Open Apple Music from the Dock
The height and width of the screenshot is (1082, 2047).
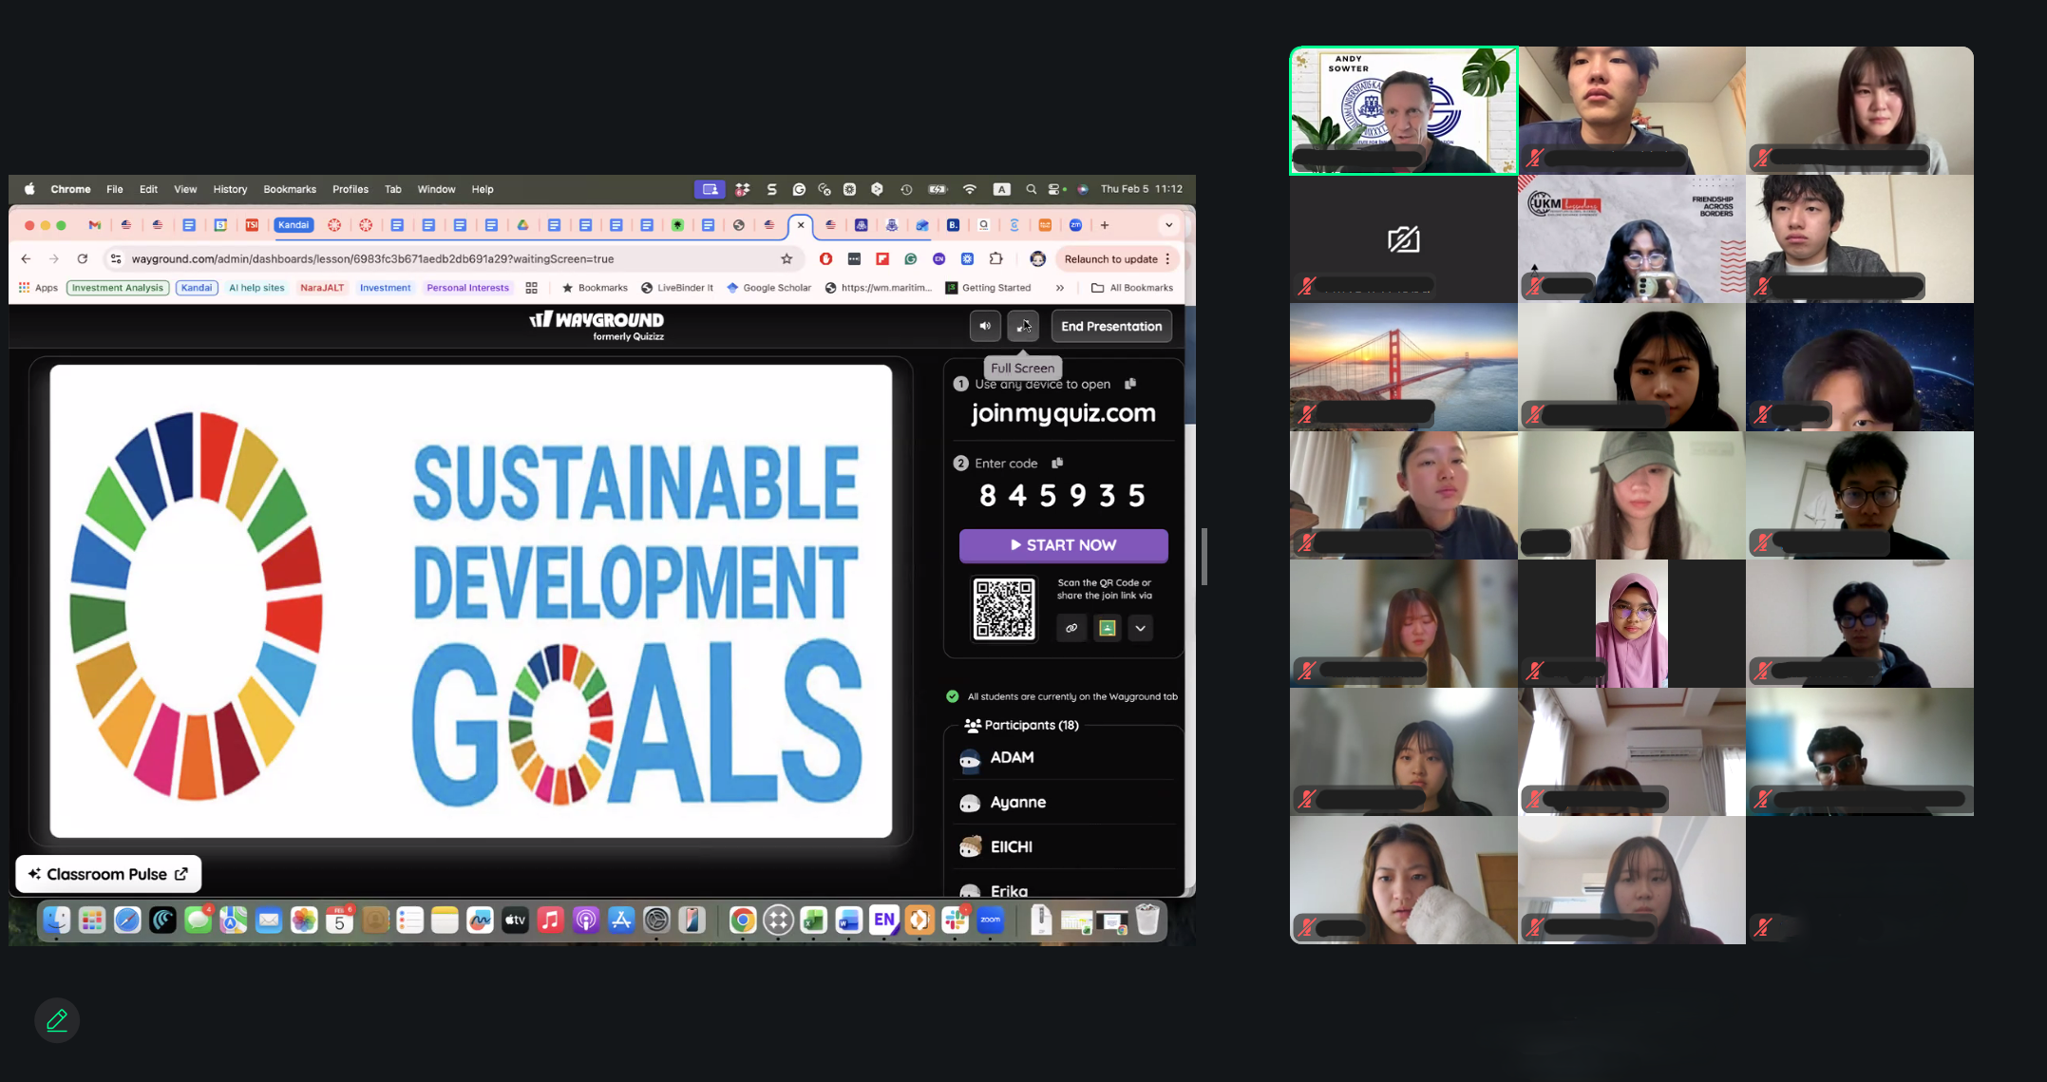[551, 920]
